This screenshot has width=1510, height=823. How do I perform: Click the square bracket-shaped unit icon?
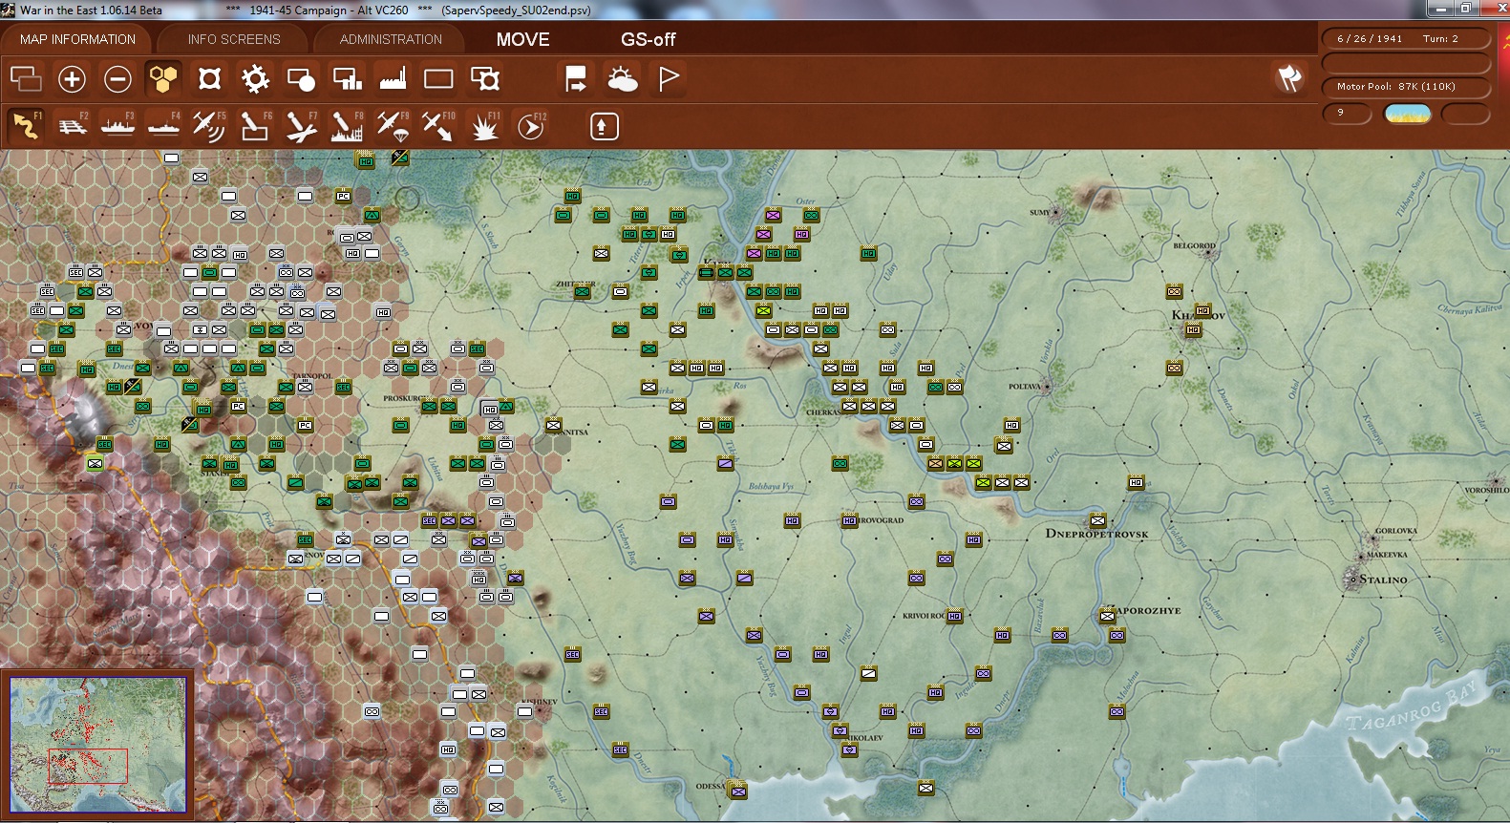(x=209, y=78)
